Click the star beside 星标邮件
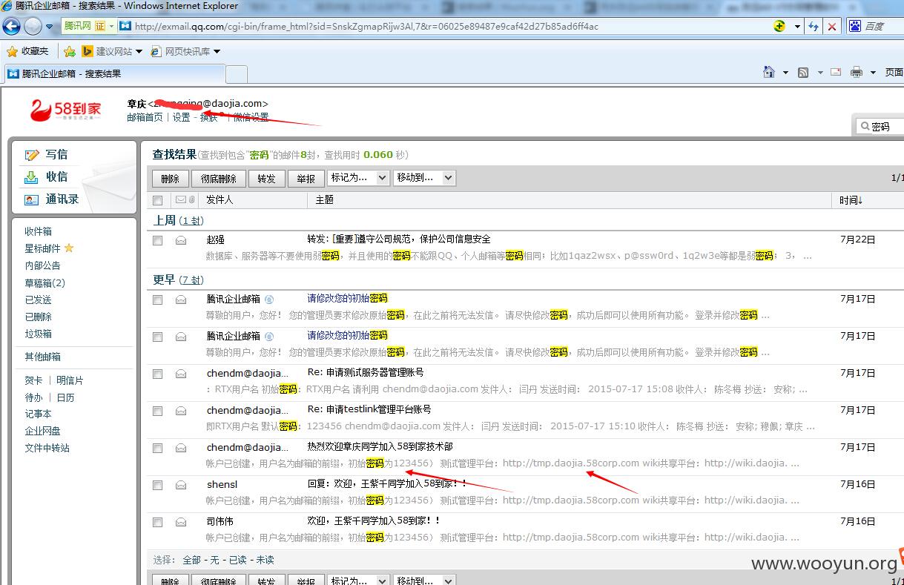 pyautogui.click(x=69, y=248)
